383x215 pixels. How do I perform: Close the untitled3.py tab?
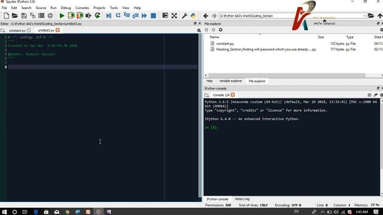click(57, 30)
